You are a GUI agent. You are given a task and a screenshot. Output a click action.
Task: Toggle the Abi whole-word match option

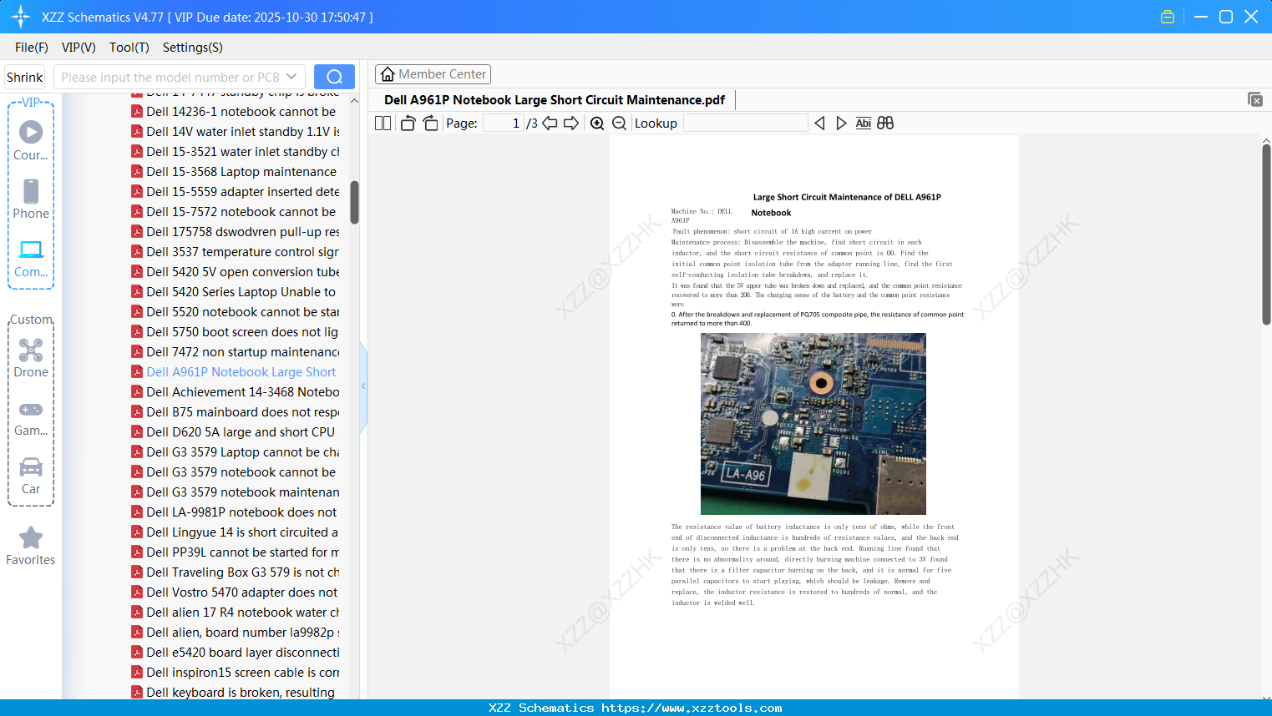tap(864, 124)
